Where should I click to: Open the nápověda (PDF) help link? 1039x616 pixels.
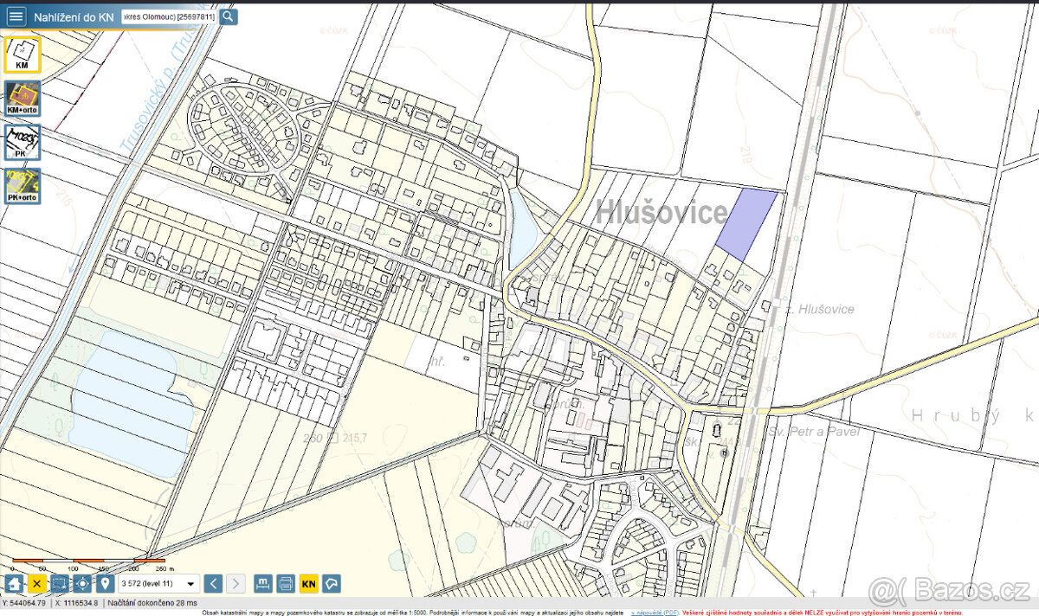[x=655, y=613]
